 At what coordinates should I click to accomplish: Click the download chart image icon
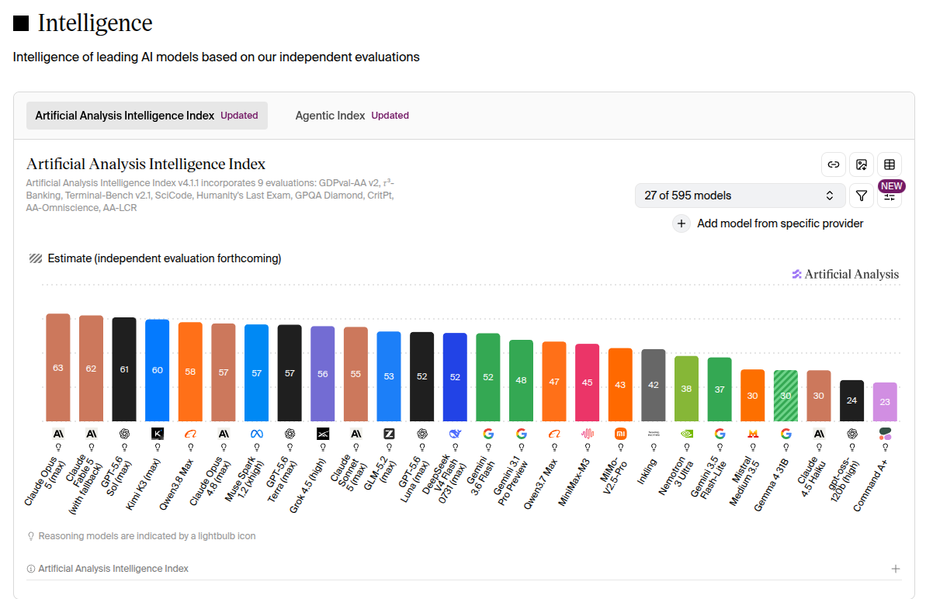[x=861, y=164]
